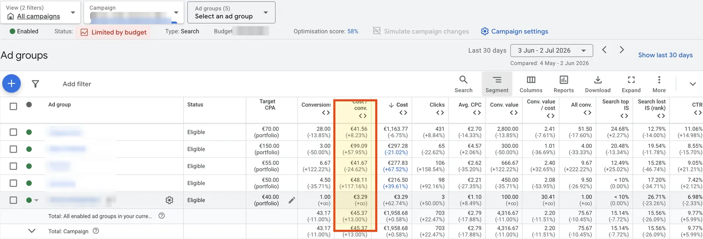Open the 3 Jun - 2 Jul 2026 date picker
Image resolution: width=703 pixels, height=239 pixels.
[x=551, y=50]
